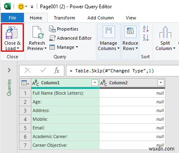Switch to the Transform tab
Viewport: 179px width, 153px height.
pyautogui.click(x=64, y=18)
